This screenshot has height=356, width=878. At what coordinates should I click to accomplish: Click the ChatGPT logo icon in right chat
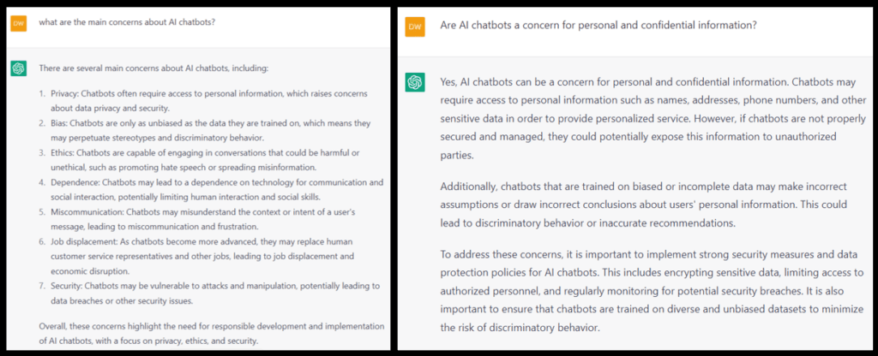click(x=416, y=82)
